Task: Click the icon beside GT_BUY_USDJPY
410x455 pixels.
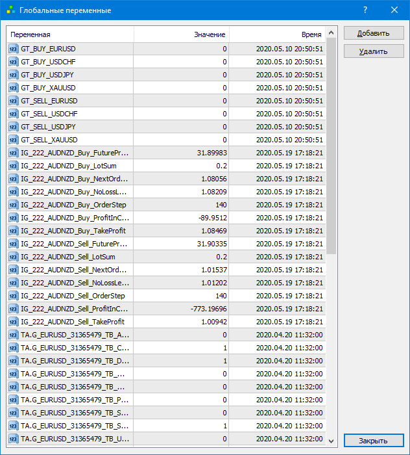Action: [x=14, y=75]
